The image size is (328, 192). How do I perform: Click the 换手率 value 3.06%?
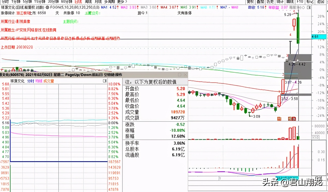180,143
